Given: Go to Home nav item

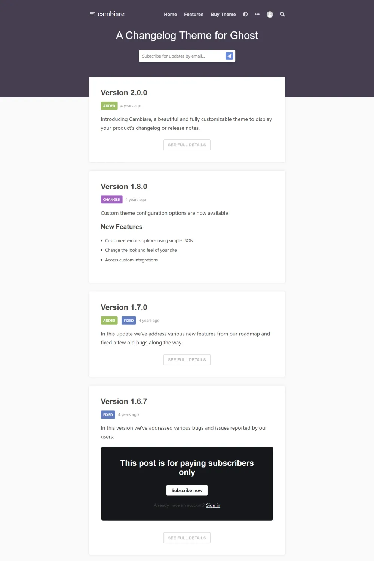Looking at the screenshot, I should pyautogui.click(x=170, y=14).
